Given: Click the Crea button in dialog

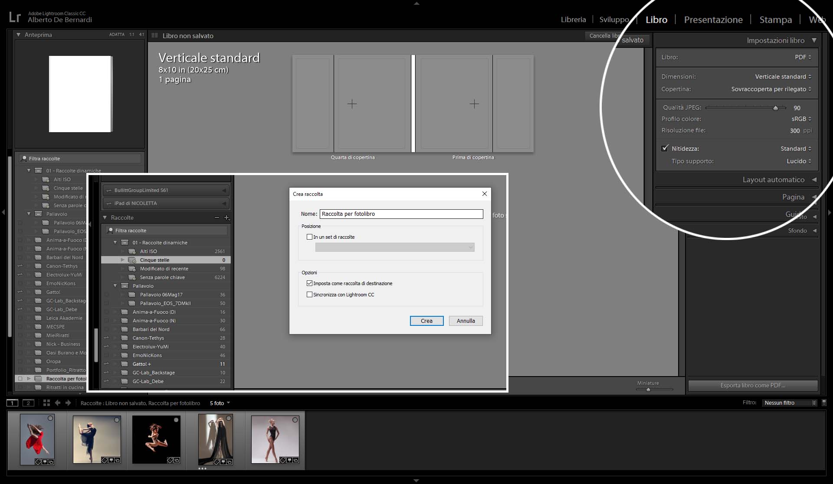Looking at the screenshot, I should click(x=426, y=321).
